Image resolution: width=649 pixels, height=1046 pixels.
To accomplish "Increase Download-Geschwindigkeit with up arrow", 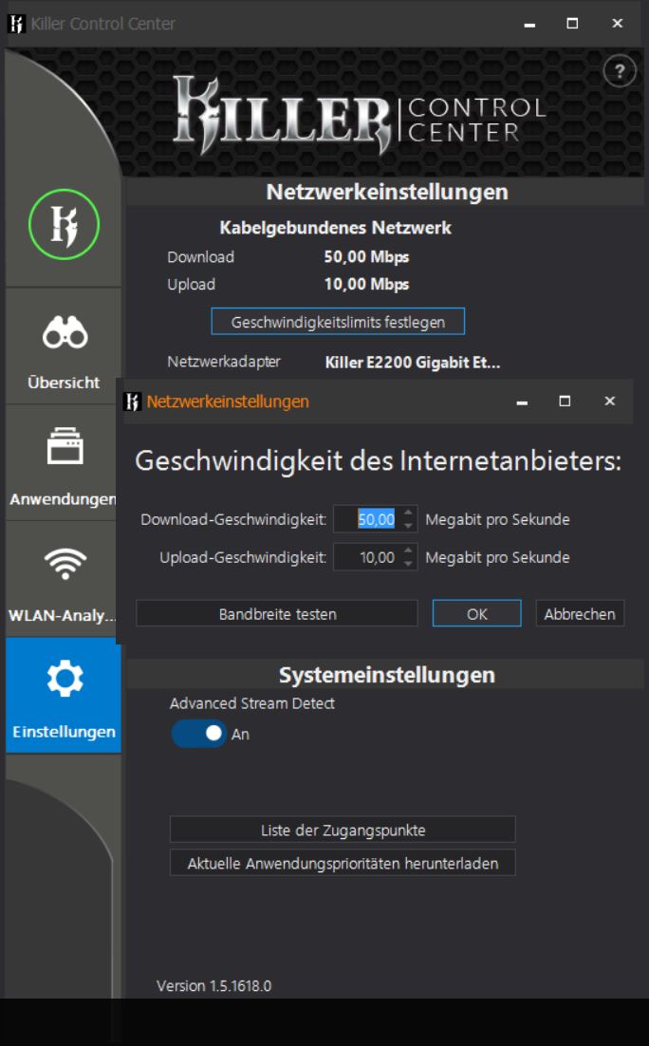I will click(x=409, y=514).
